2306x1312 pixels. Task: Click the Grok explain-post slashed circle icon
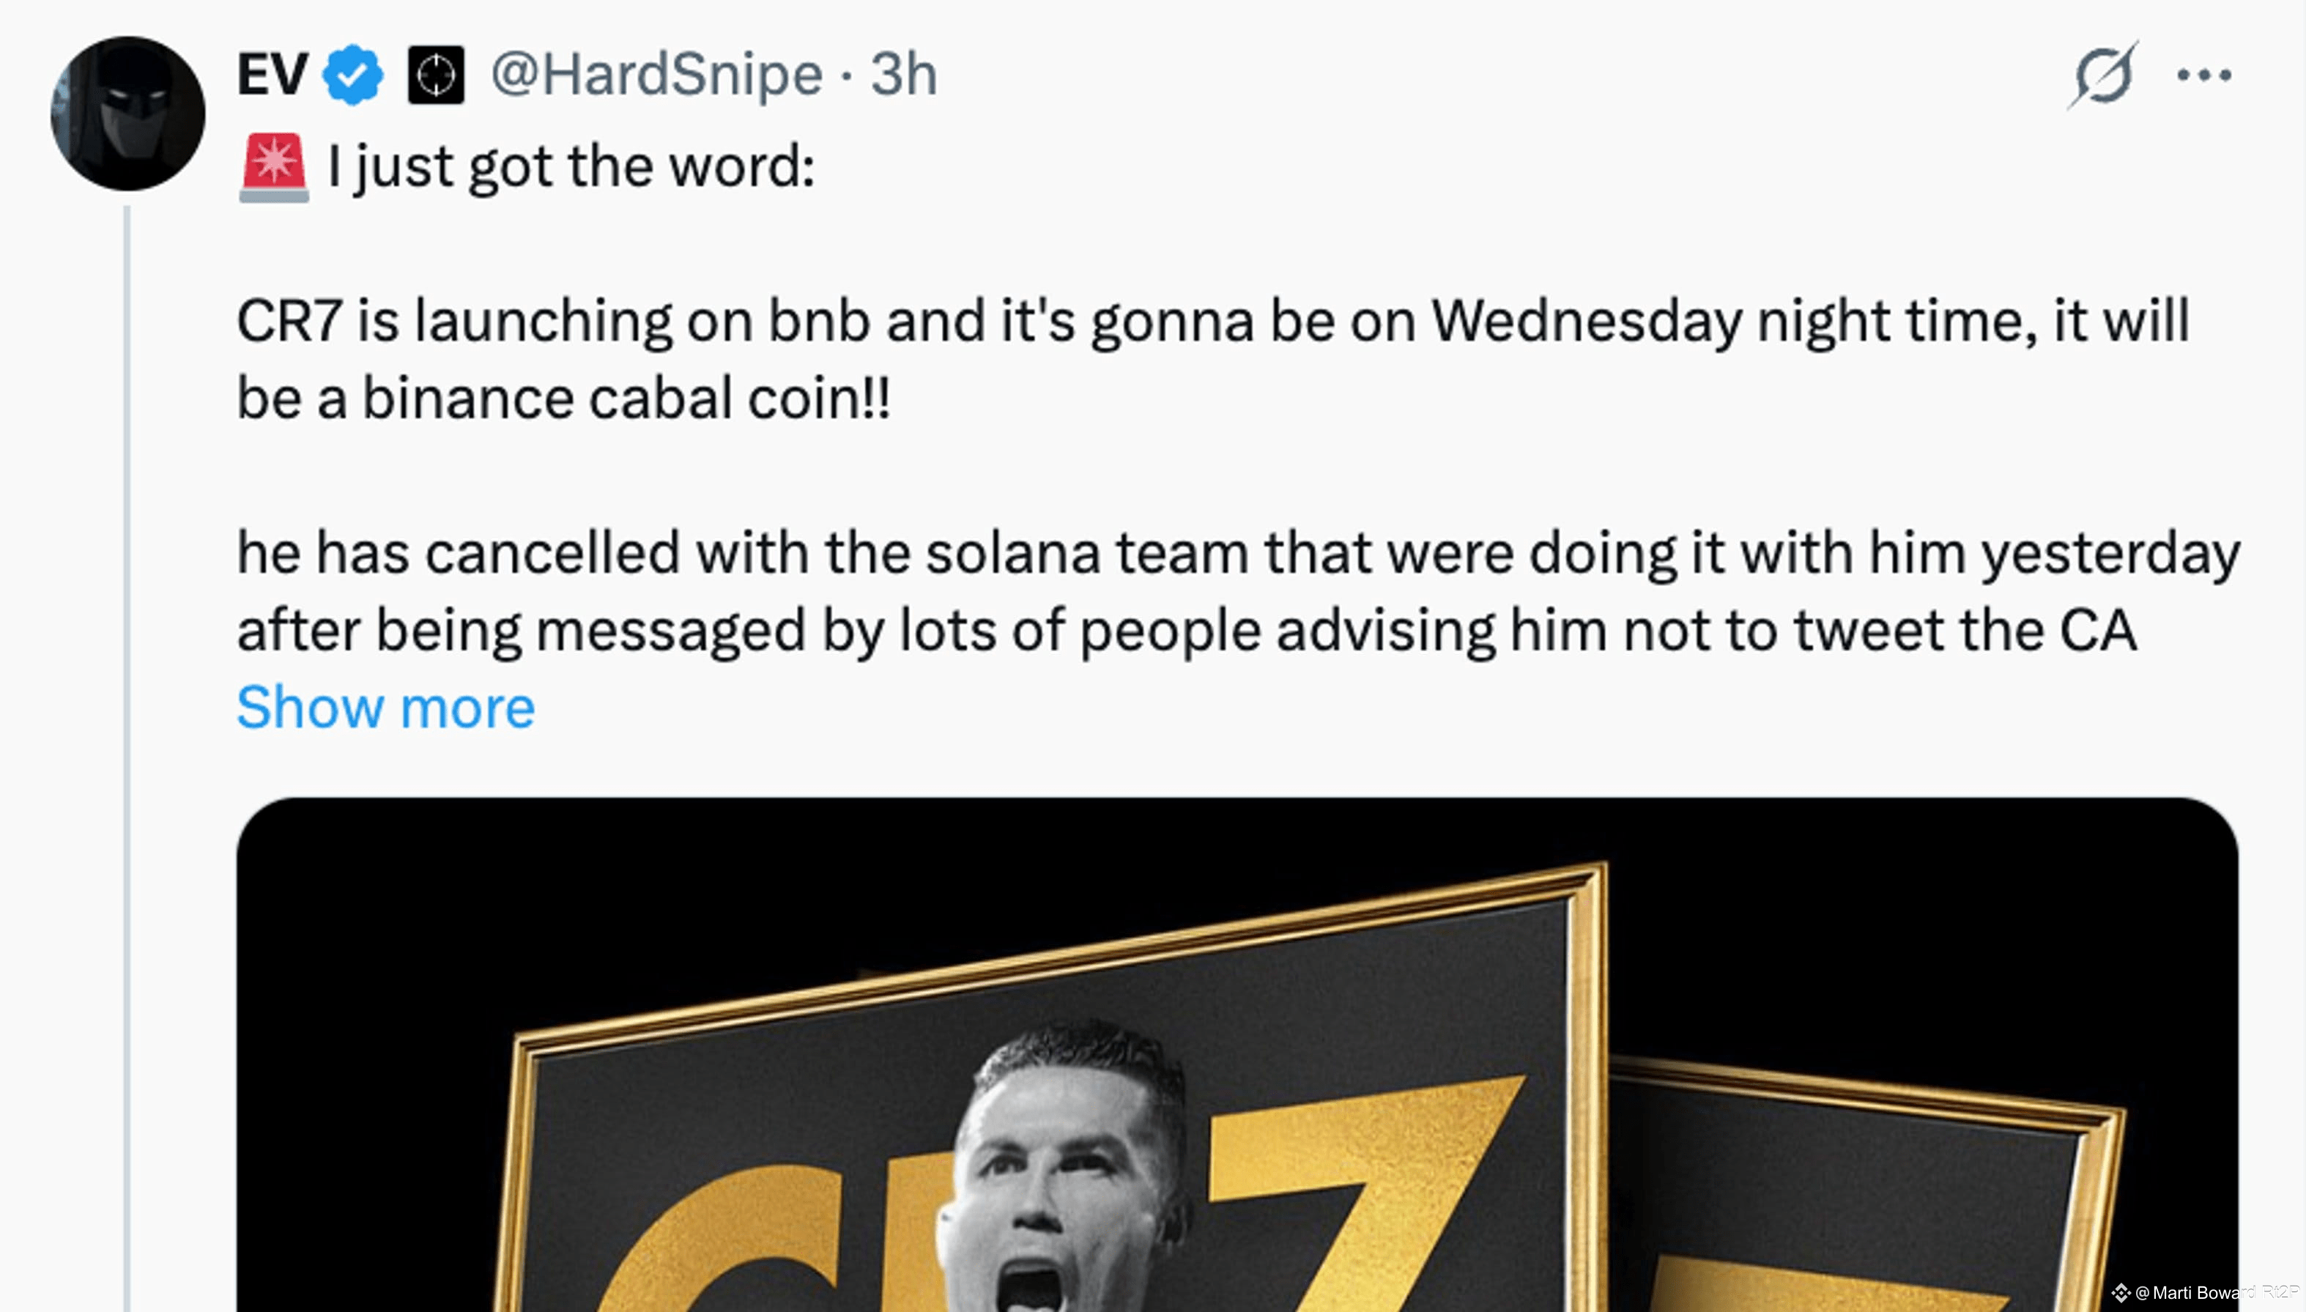2103,75
